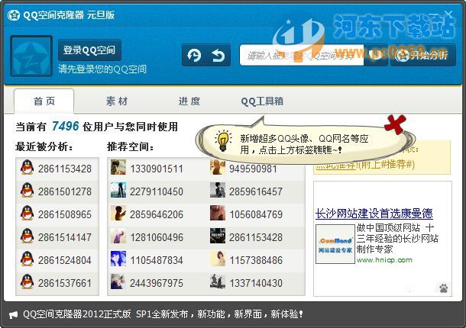Click the Baidu paw icon in ad
Screen dimensions: 466x328
point(443,288)
